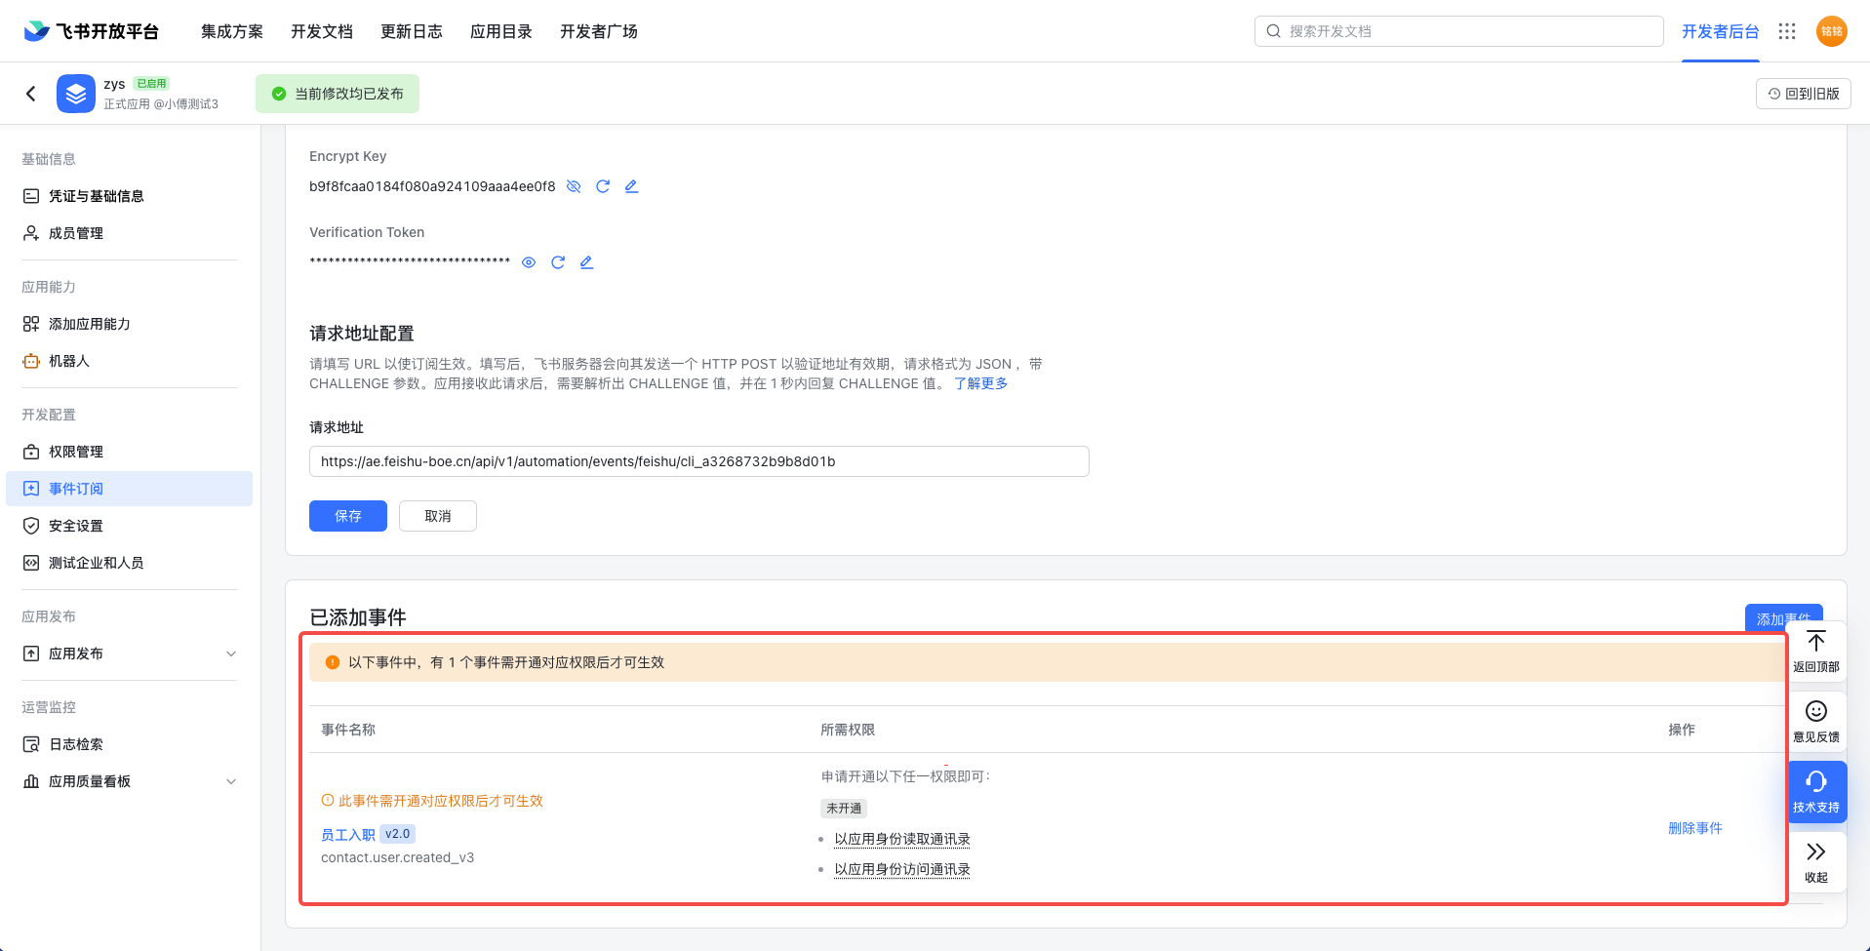
Task: Regenerate the Verification Token
Action: pyautogui.click(x=558, y=262)
